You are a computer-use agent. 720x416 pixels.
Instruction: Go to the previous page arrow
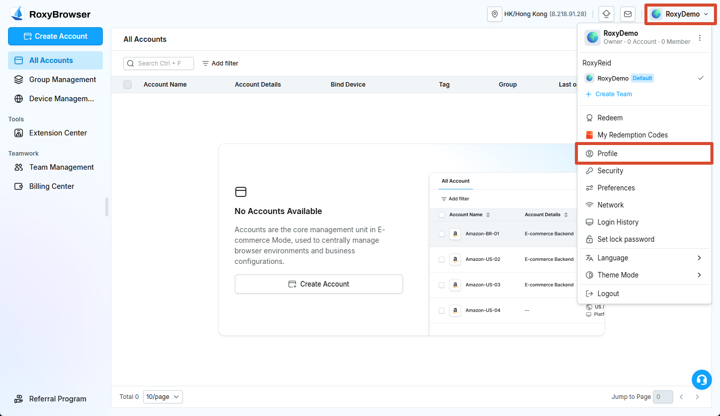[681, 397]
